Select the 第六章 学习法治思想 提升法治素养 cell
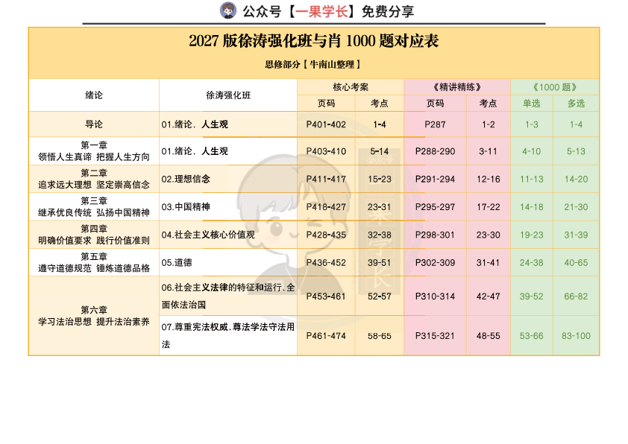 94,316
